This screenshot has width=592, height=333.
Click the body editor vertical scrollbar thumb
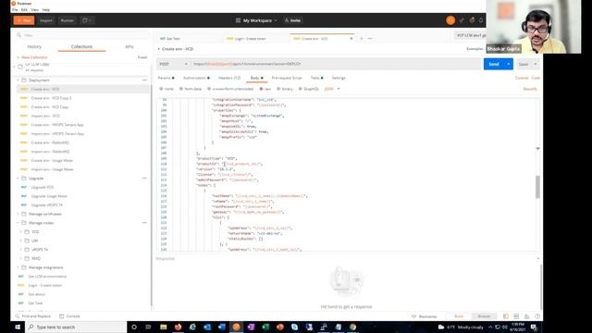coord(537,187)
